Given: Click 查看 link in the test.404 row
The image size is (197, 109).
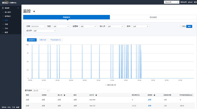Looking at the screenshot, I should point(149,100).
